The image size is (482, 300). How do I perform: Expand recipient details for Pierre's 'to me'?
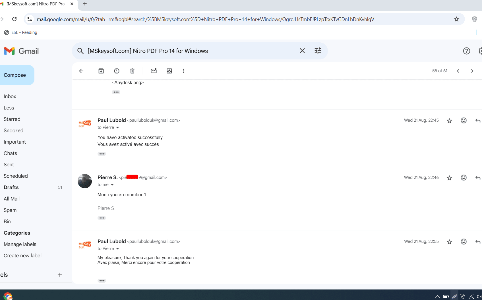tap(112, 185)
